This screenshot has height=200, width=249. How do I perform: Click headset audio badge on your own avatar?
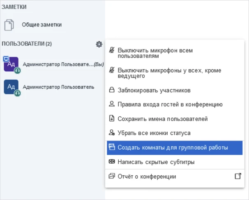(x=18, y=70)
